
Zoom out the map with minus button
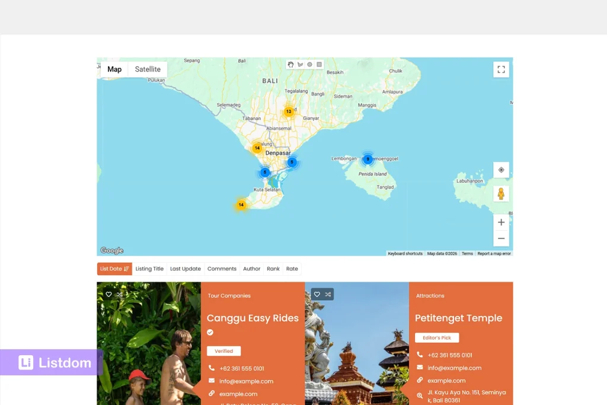[x=501, y=238]
